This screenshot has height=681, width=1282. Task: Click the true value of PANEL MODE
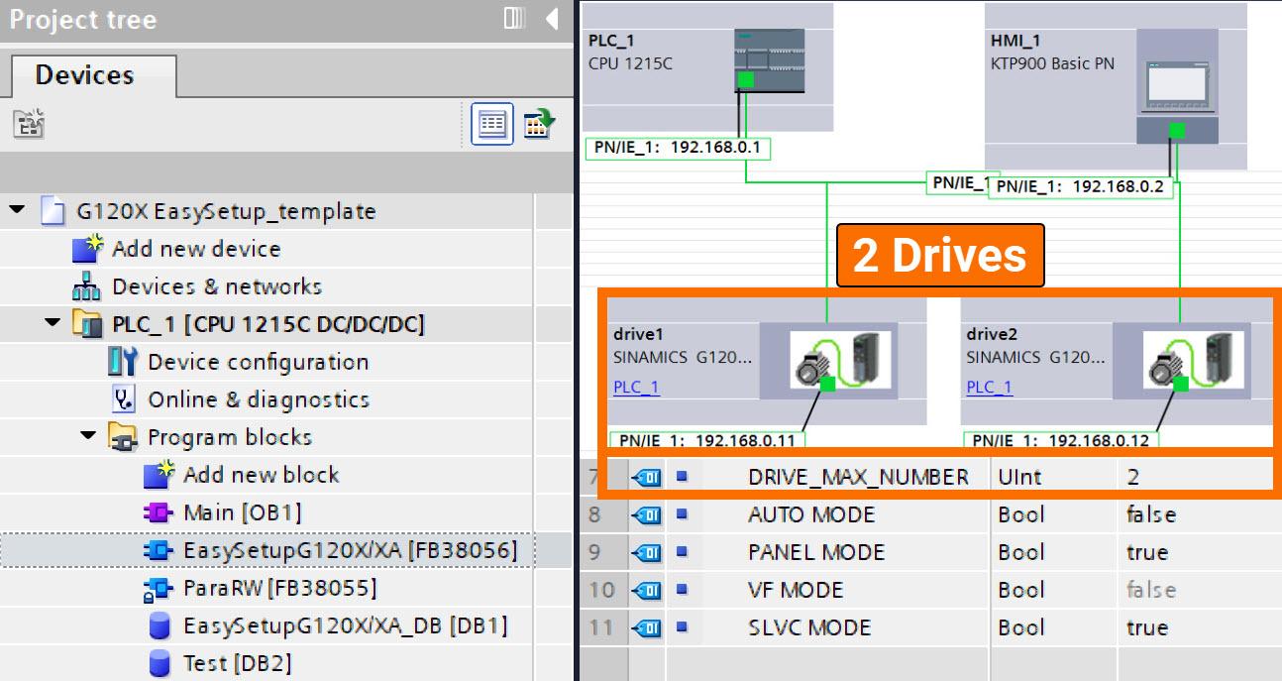[x=1147, y=552]
